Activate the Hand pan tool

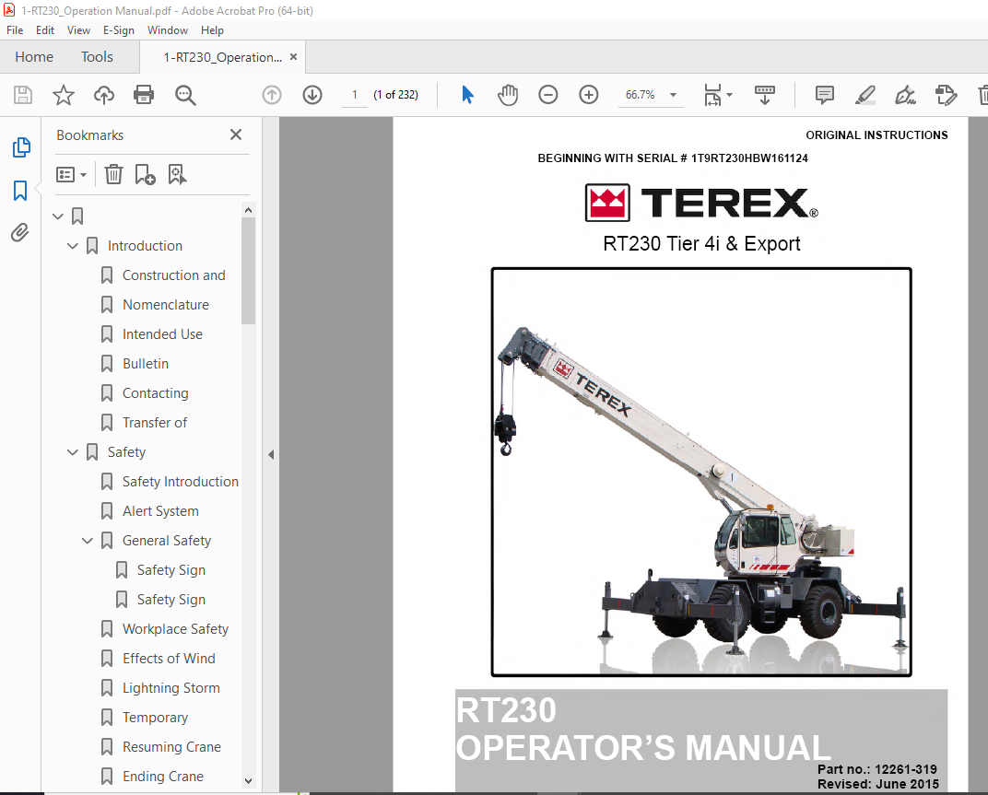pos(507,95)
